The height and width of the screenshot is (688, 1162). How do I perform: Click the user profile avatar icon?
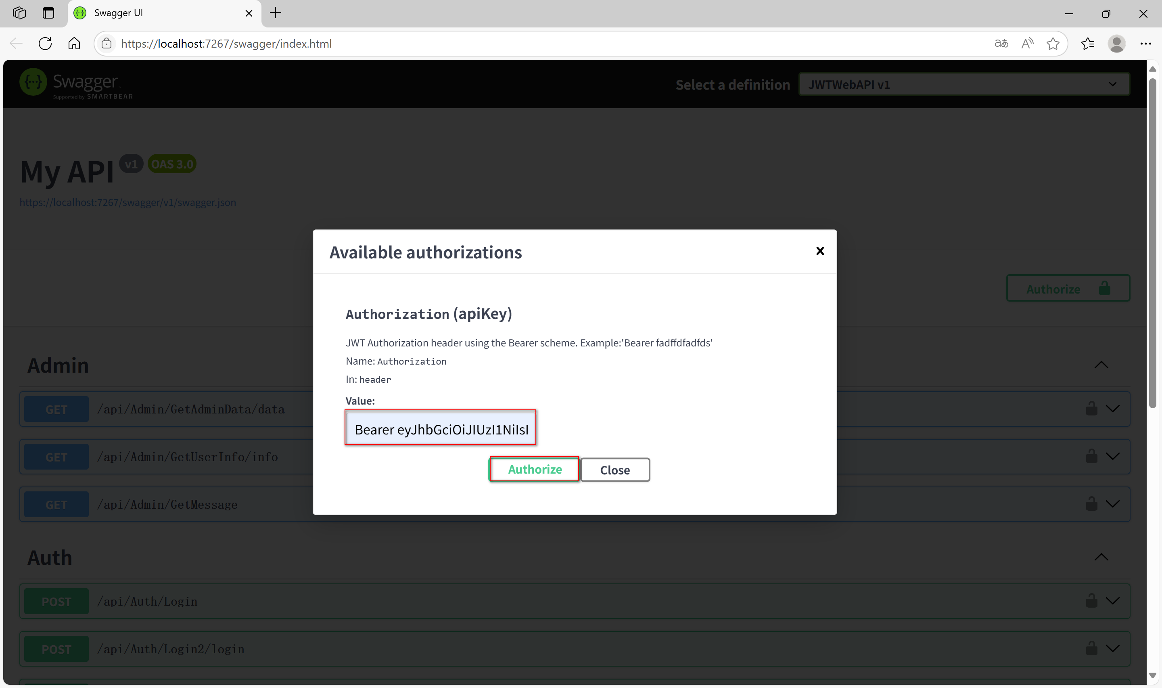coord(1116,44)
